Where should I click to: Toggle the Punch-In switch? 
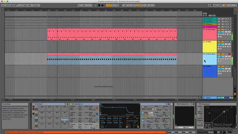[x=135, y=5]
